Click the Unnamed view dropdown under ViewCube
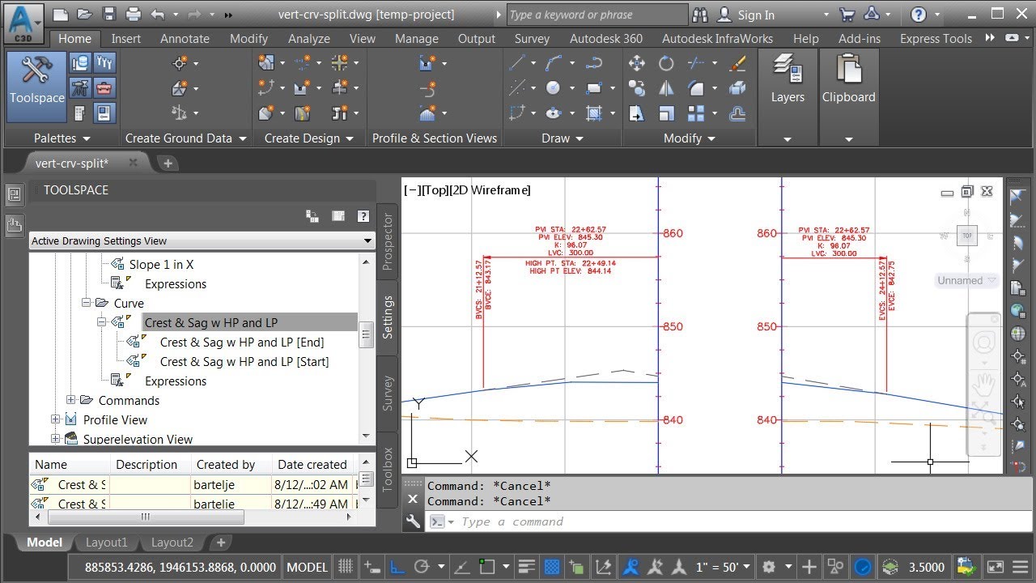Image resolution: width=1036 pixels, height=583 pixels. (x=967, y=280)
